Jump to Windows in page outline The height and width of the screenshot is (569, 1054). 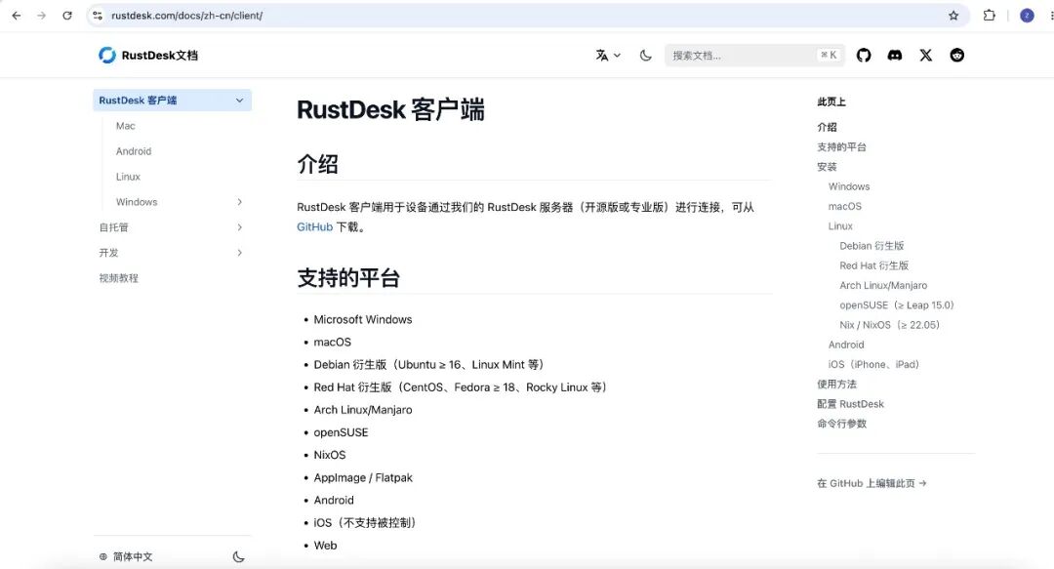(x=849, y=186)
